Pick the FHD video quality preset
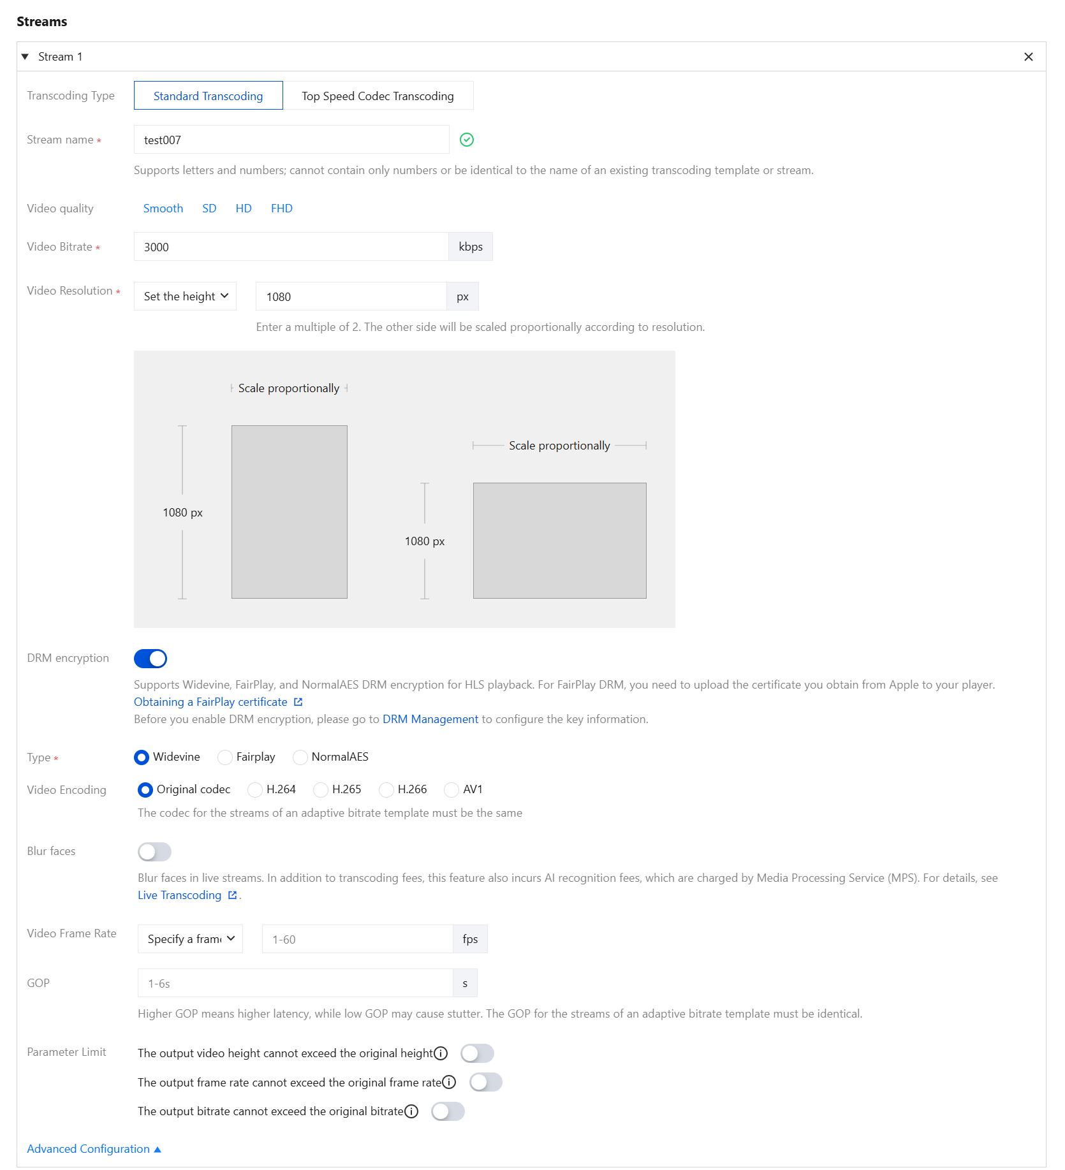 pos(281,208)
